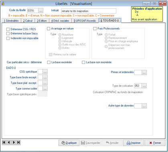
Task: Open Autre type de données lookup
Action: [144, 106]
